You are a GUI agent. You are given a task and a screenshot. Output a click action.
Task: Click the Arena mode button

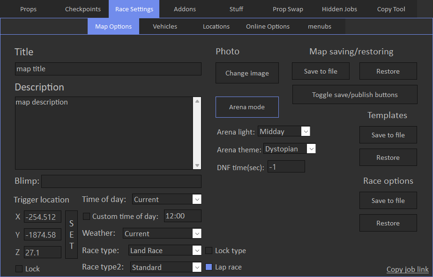click(247, 107)
